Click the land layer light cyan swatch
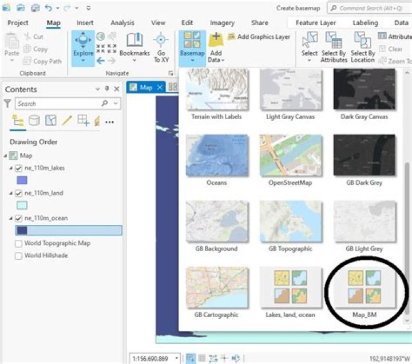412x364 pixels. (x=22, y=205)
